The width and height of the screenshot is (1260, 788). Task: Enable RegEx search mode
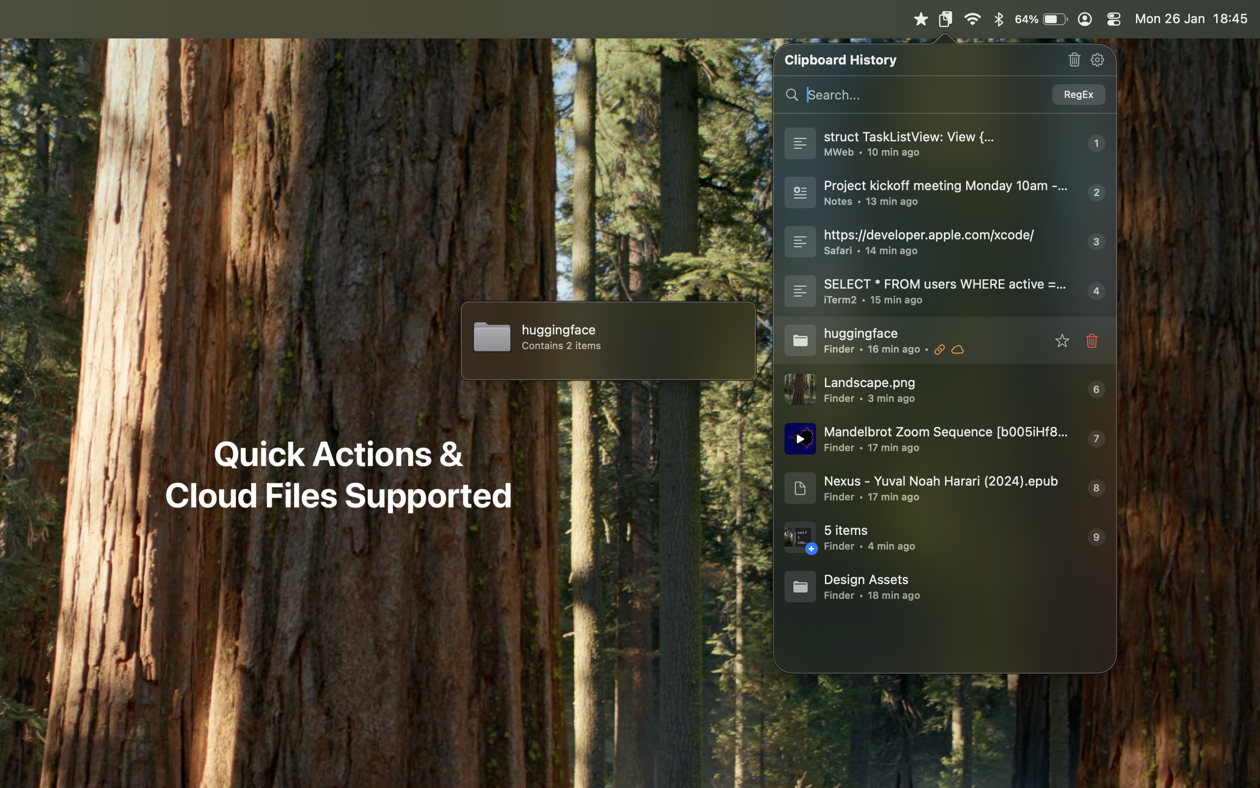(x=1078, y=95)
